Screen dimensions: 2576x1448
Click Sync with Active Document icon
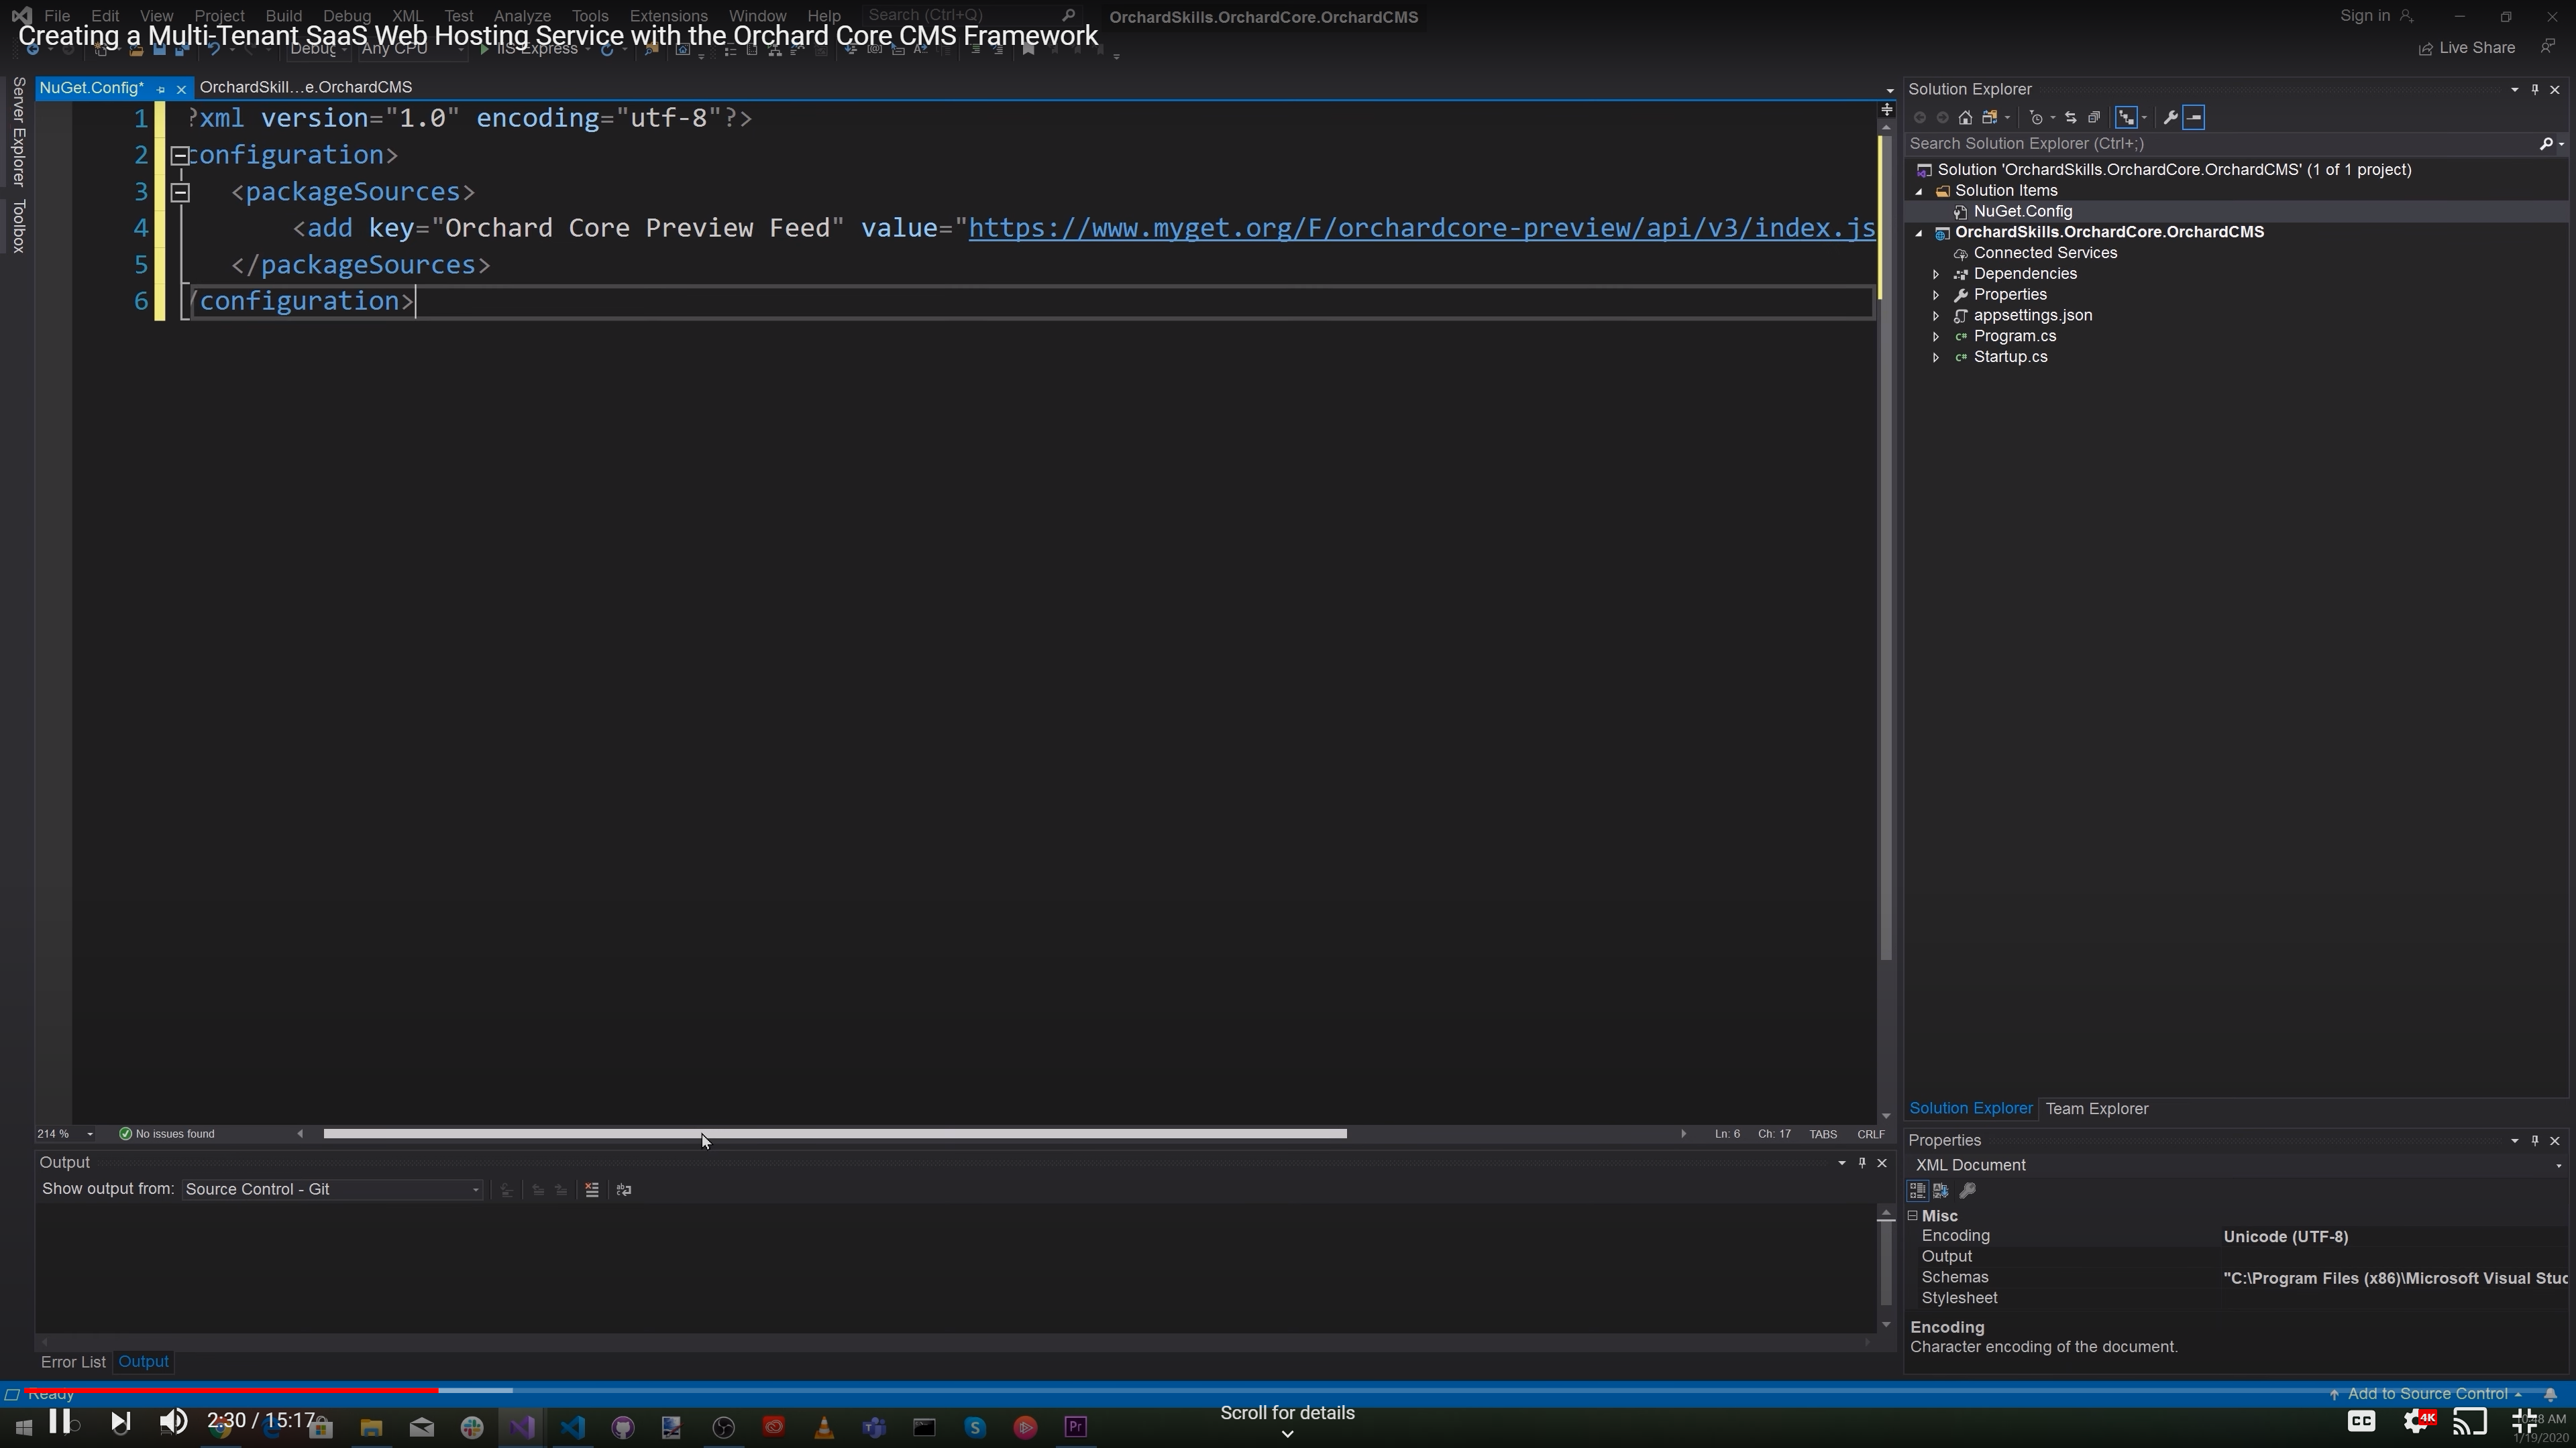pos(2070,118)
